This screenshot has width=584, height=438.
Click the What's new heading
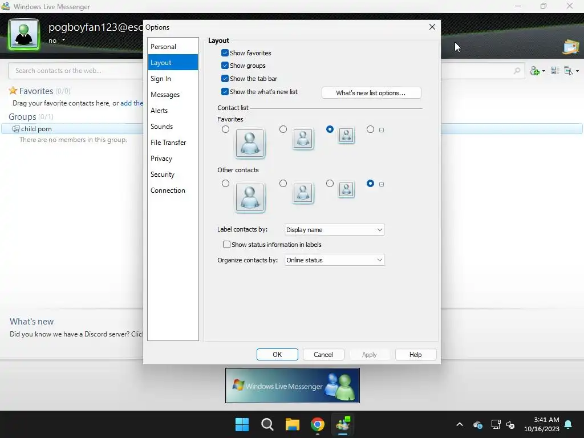pyautogui.click(x=32, y=322)
